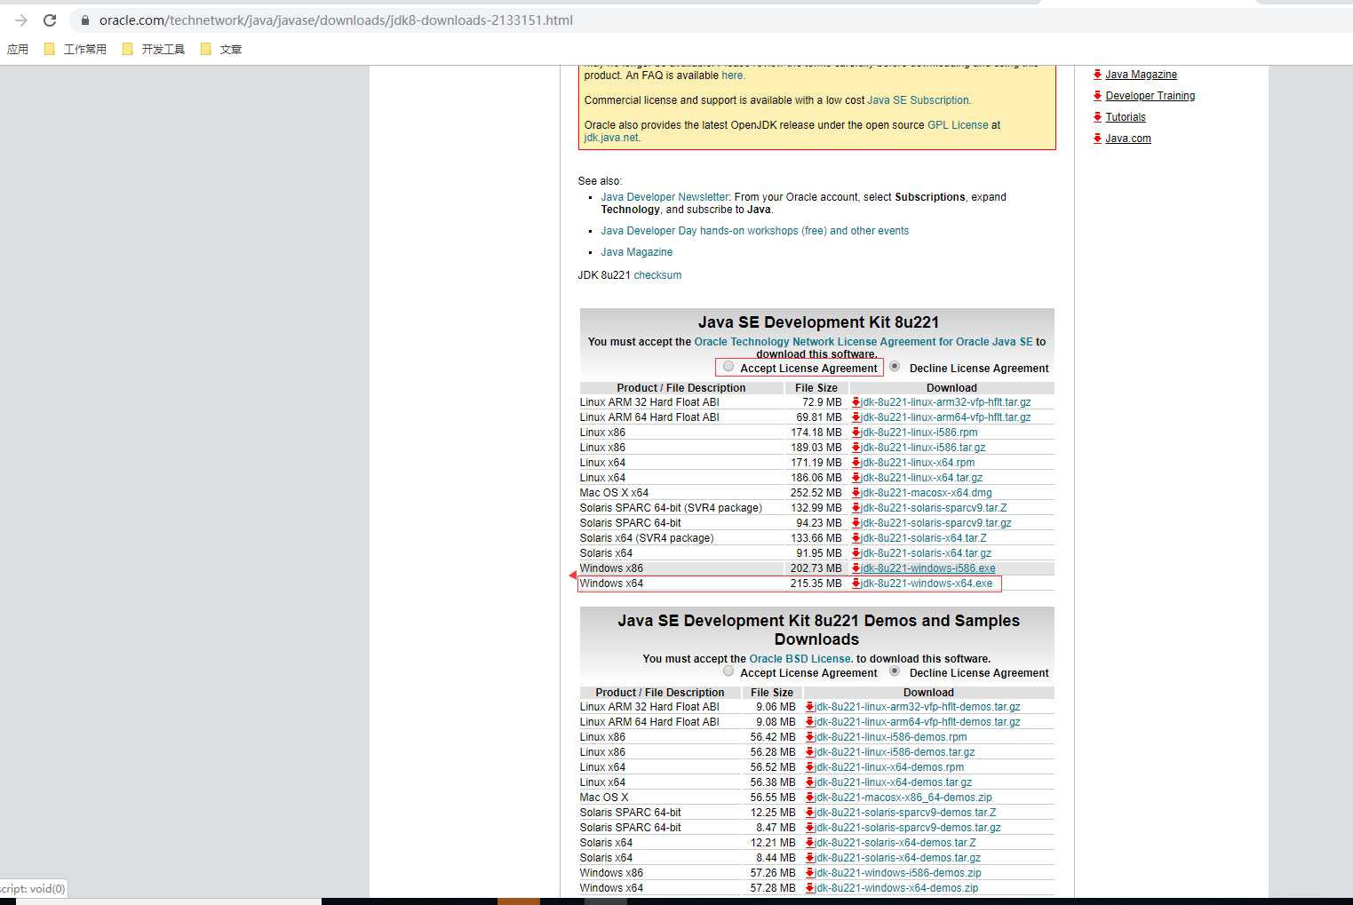The image size is (1353, 905).
Task: Click download icon for jdk-8u221-linux-x64.rpm
Action: [856, 463]
